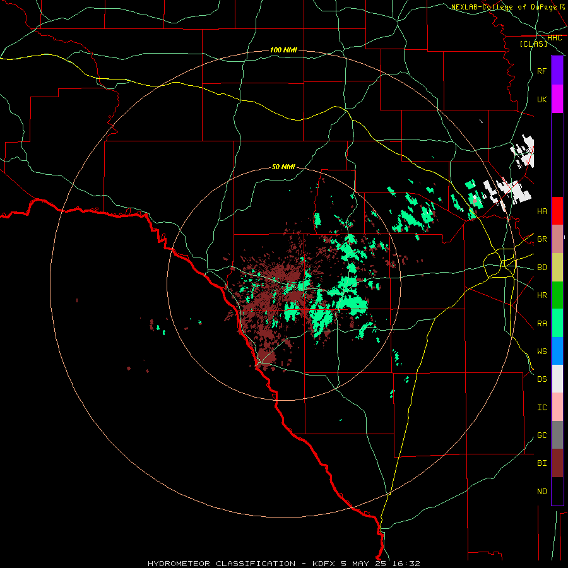The width and height of the screenshot is (568, 568).
Task: Click the RA bright green legend swatch
Action: coord(557,323)
